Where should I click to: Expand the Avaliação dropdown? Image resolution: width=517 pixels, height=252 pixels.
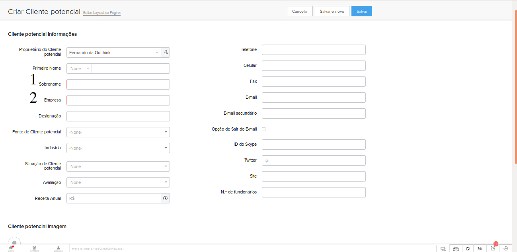(118, 182)
